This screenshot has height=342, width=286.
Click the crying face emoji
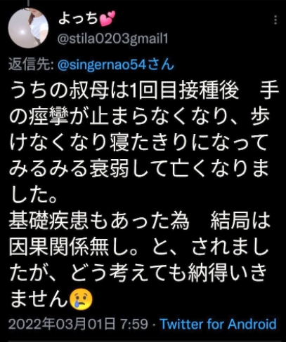pos(82,299)
